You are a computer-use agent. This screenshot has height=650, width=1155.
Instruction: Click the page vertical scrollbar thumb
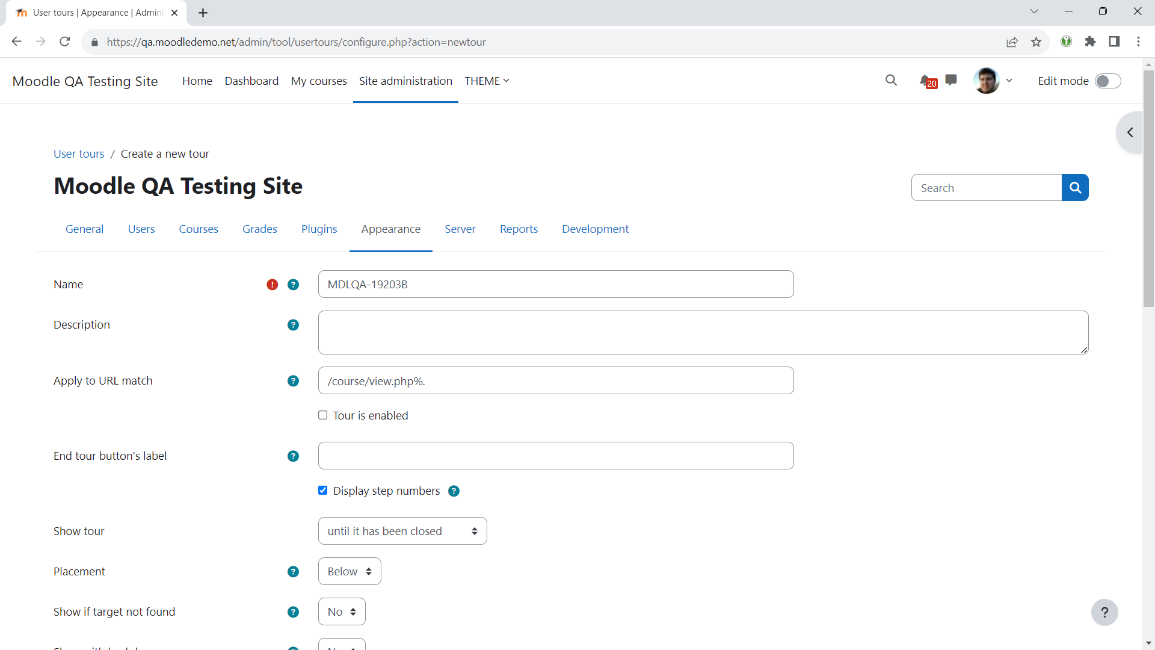pyautogui.click(x=1148, y=188)
